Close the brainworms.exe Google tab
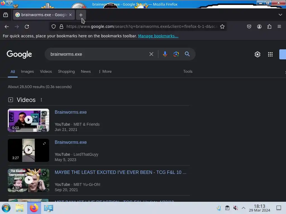286x214 pixels. [70, 15]
